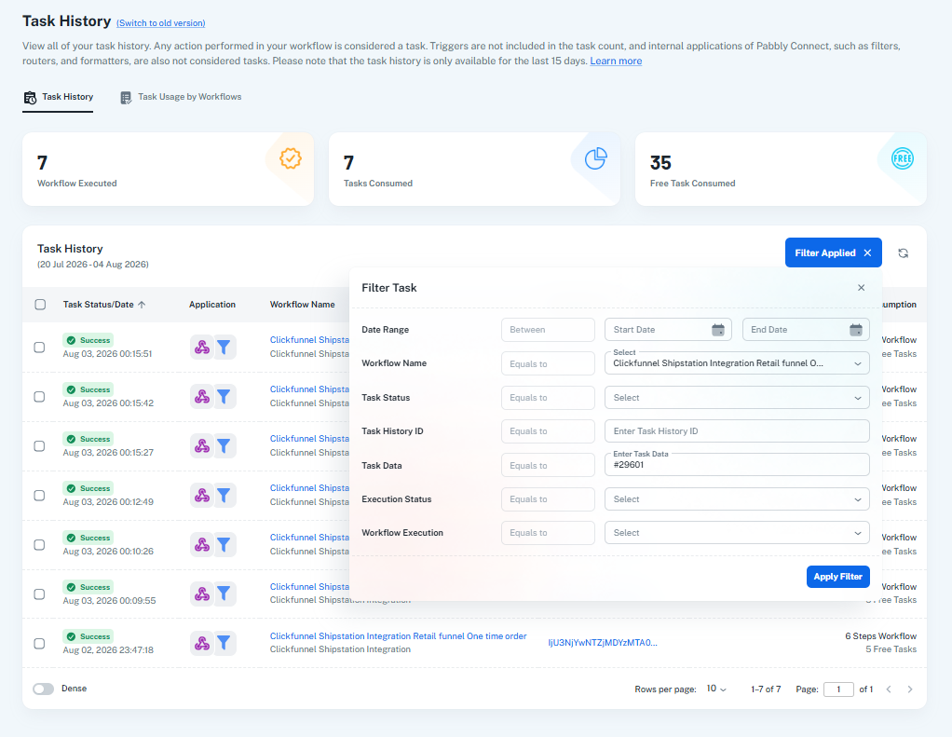The width and height of the screenshot is (952, 737).
Task: Click filter app icon in Aug 02 23:47:18 row
Action: pos(224,643)
